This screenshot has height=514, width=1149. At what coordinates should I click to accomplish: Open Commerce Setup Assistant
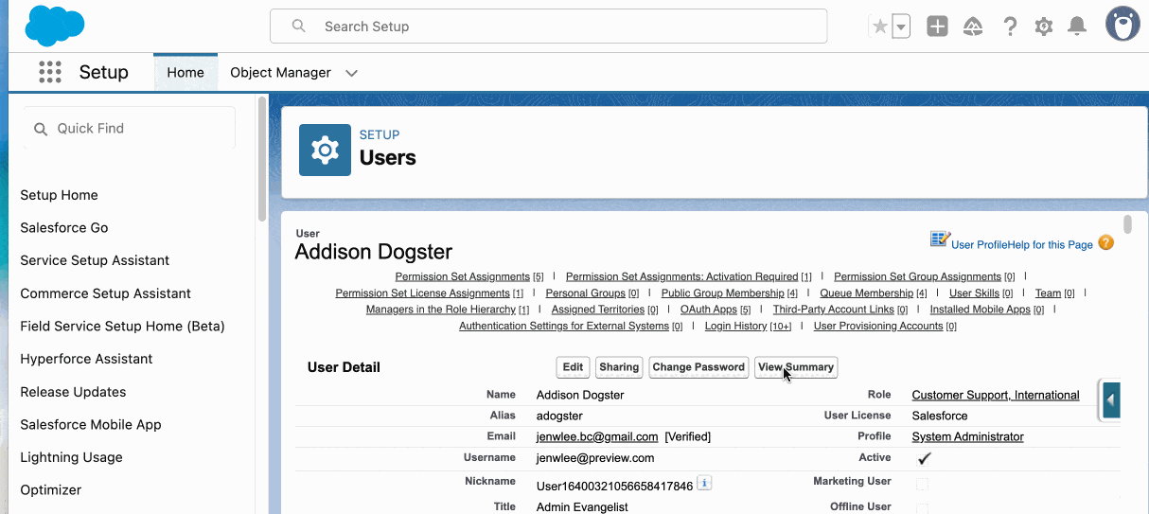click(x=106, y=293)
